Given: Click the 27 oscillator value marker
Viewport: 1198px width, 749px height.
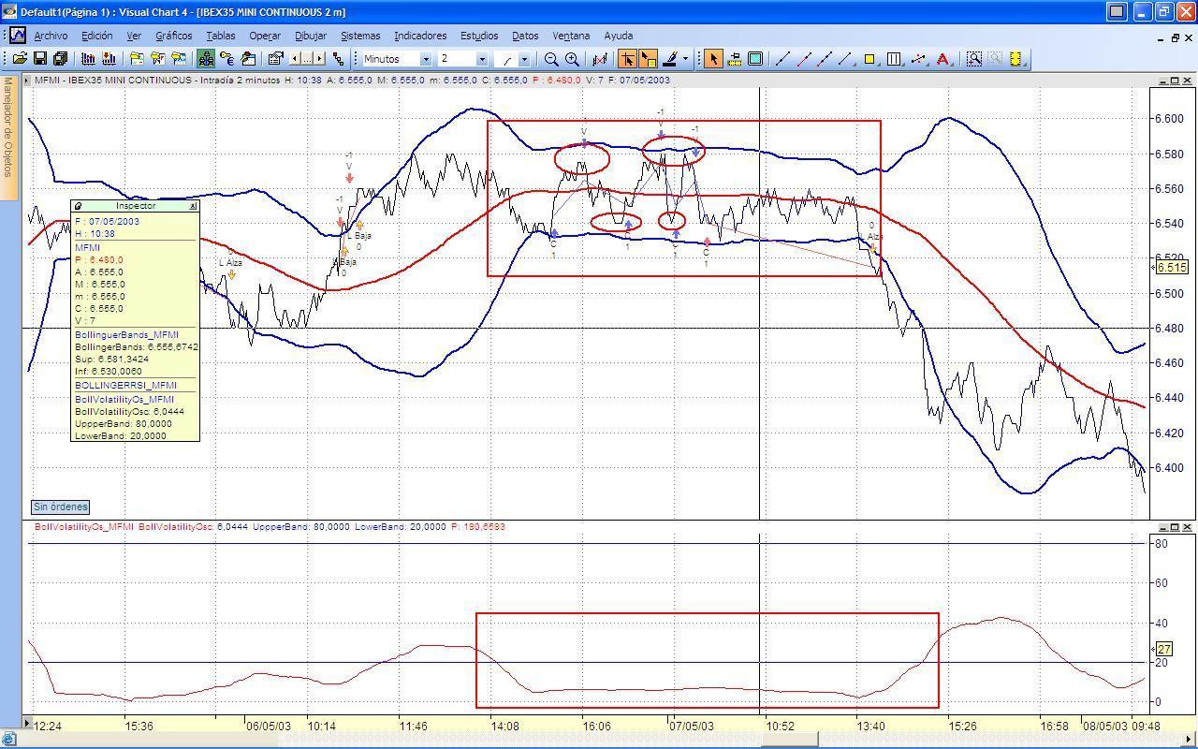Looking at the screenshot, I should tap(1164, 649).
